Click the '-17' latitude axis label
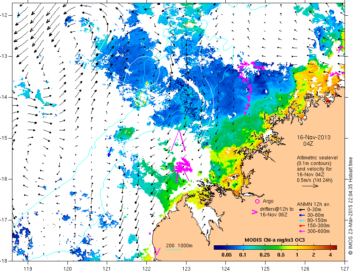 tap(4, 220)
